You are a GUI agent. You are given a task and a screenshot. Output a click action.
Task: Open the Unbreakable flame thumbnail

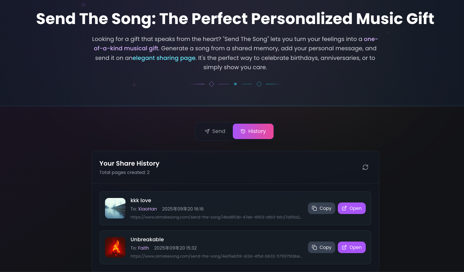[115, 247]
